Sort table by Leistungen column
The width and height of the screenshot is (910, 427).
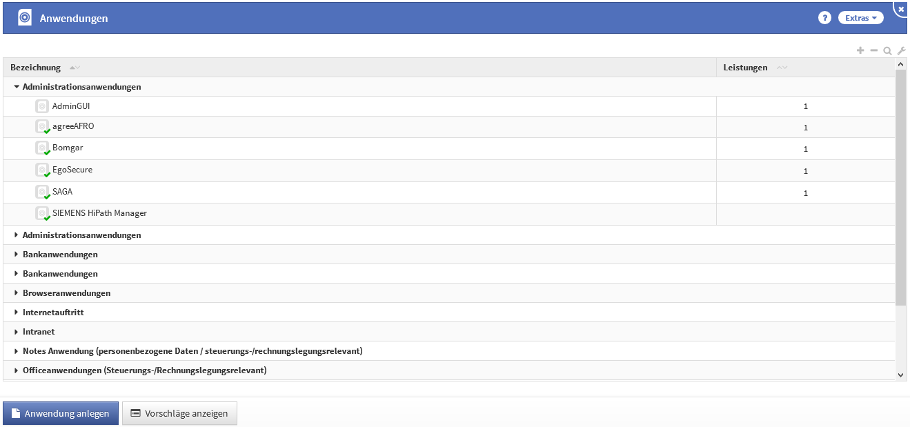745,68
